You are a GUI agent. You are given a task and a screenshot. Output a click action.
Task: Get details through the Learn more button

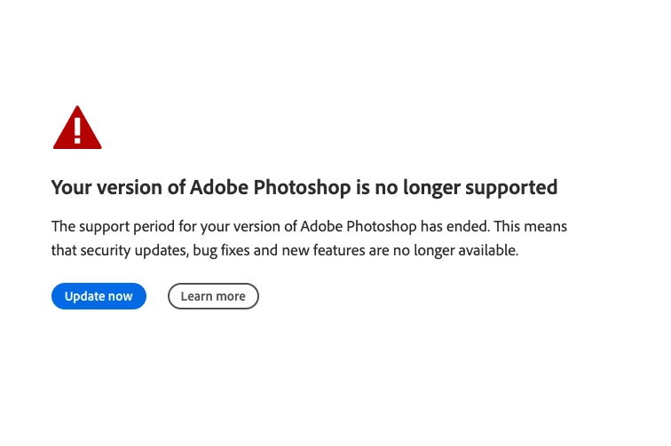(x=213, y=296)
